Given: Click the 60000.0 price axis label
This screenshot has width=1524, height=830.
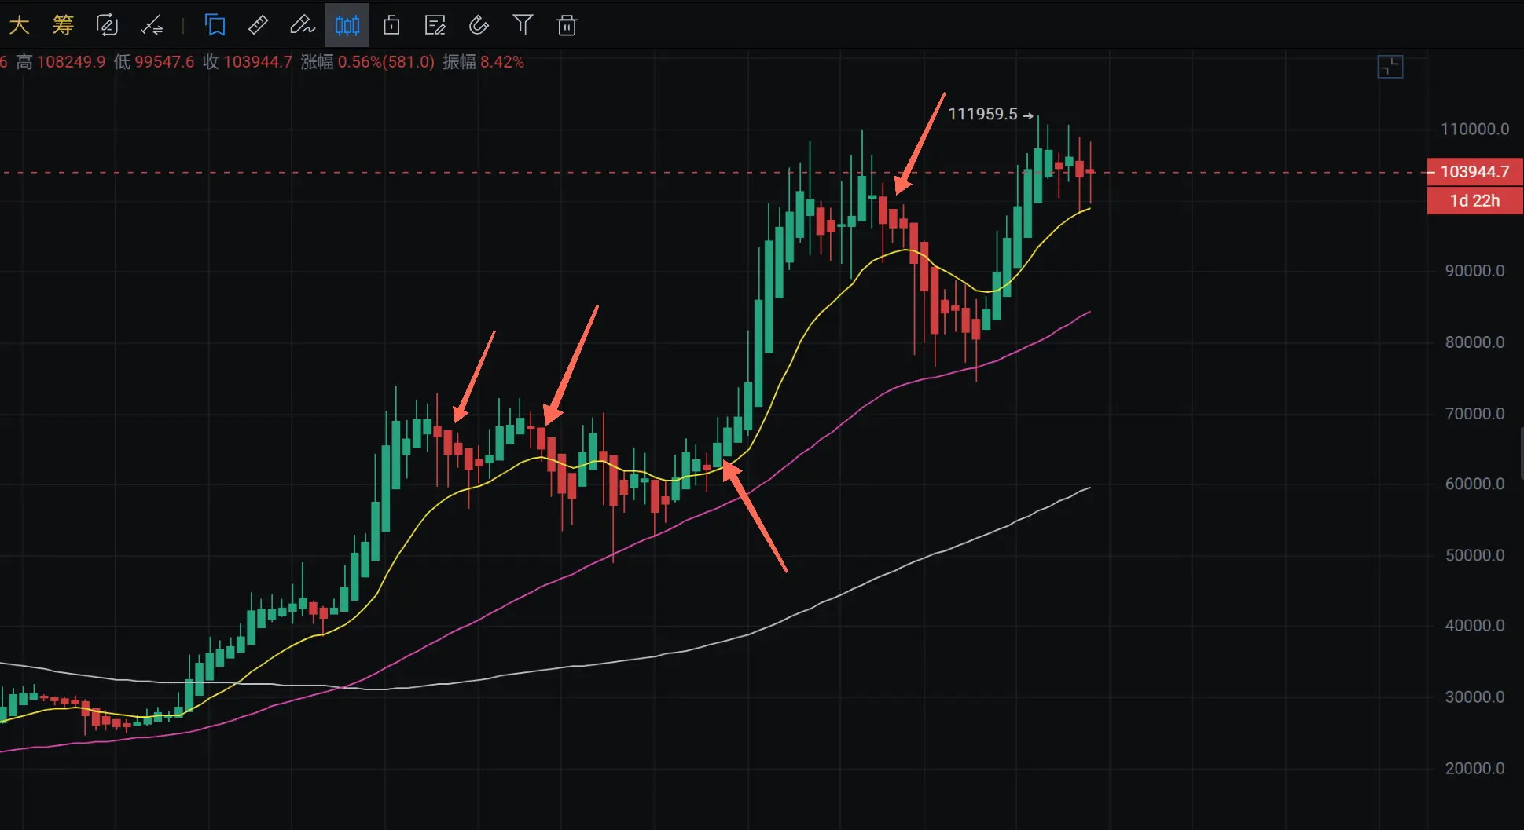Looking at the screenshot, I should 1474,484.
